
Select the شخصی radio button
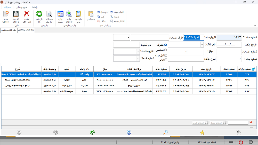[x=166, y=50]
